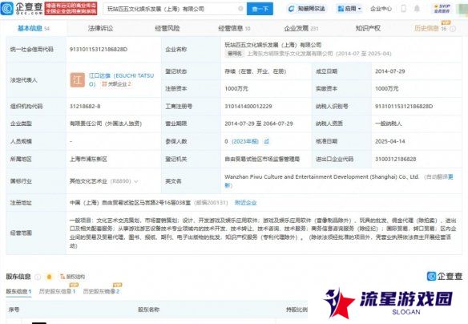This screenshot has width=468, height=324.
Task: Expand the 应用 dropdown in the header
Action: (x=349, y=9)
